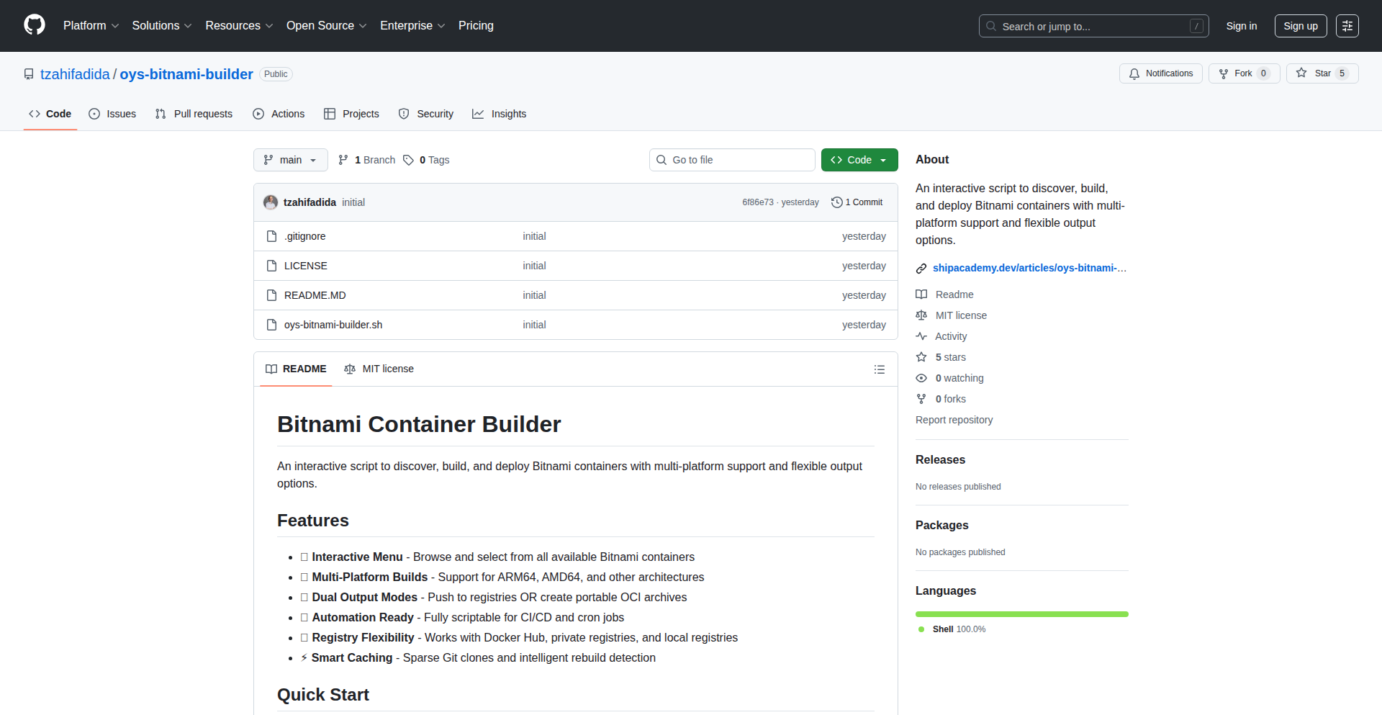Open the Actions tab
Viewport: 1382px width, 715px height.
(x=279, y=114)
